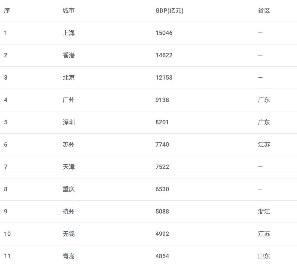The height and width of the screenshot is (267, 297).
Task: Click the GDP(亿元) column header
Action: point(169,11)
